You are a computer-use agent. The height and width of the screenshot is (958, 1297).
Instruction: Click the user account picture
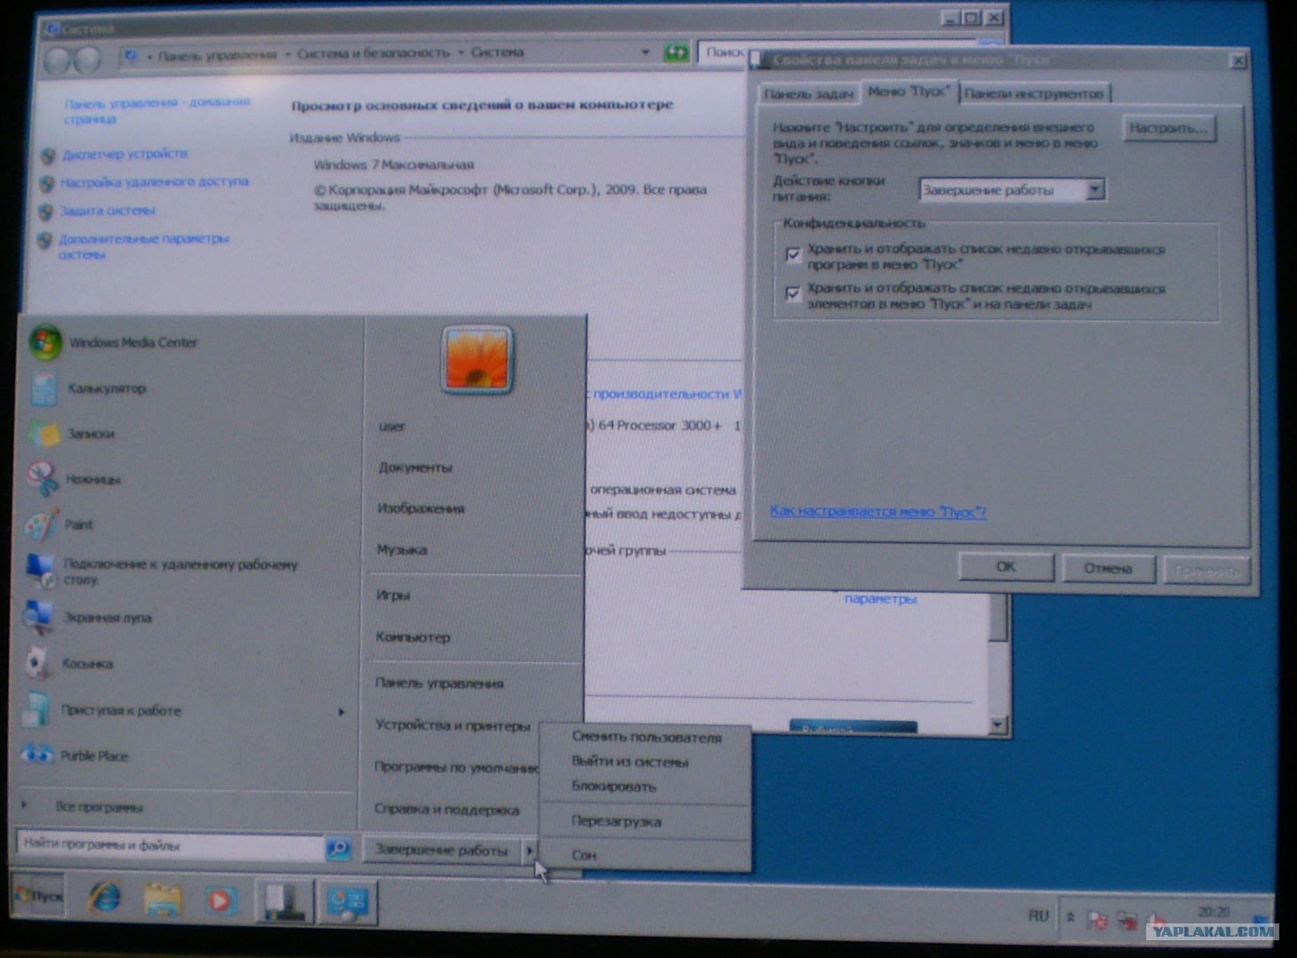477,360
